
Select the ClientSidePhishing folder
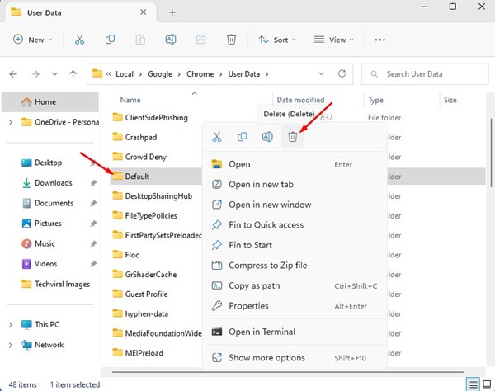pyautogui.click(x=150, y=118)
